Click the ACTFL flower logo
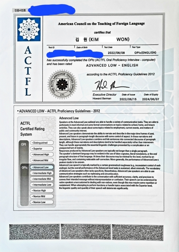This screenshot has width=179, height=252. tap(29, 30)
